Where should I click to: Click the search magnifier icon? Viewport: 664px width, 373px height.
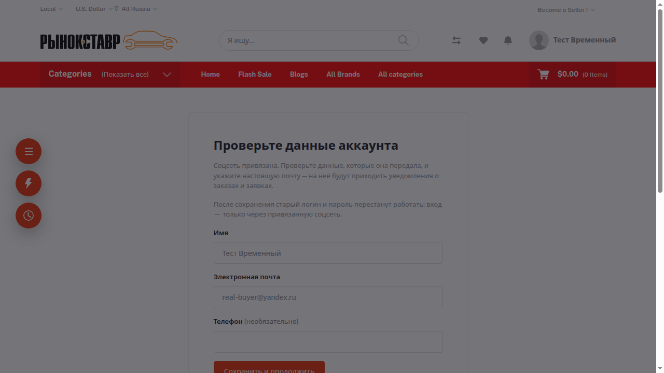coord(403,40)
